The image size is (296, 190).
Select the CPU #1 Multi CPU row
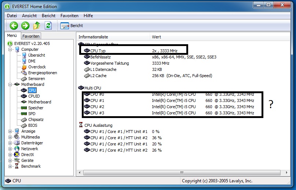(x=169, y=100)
